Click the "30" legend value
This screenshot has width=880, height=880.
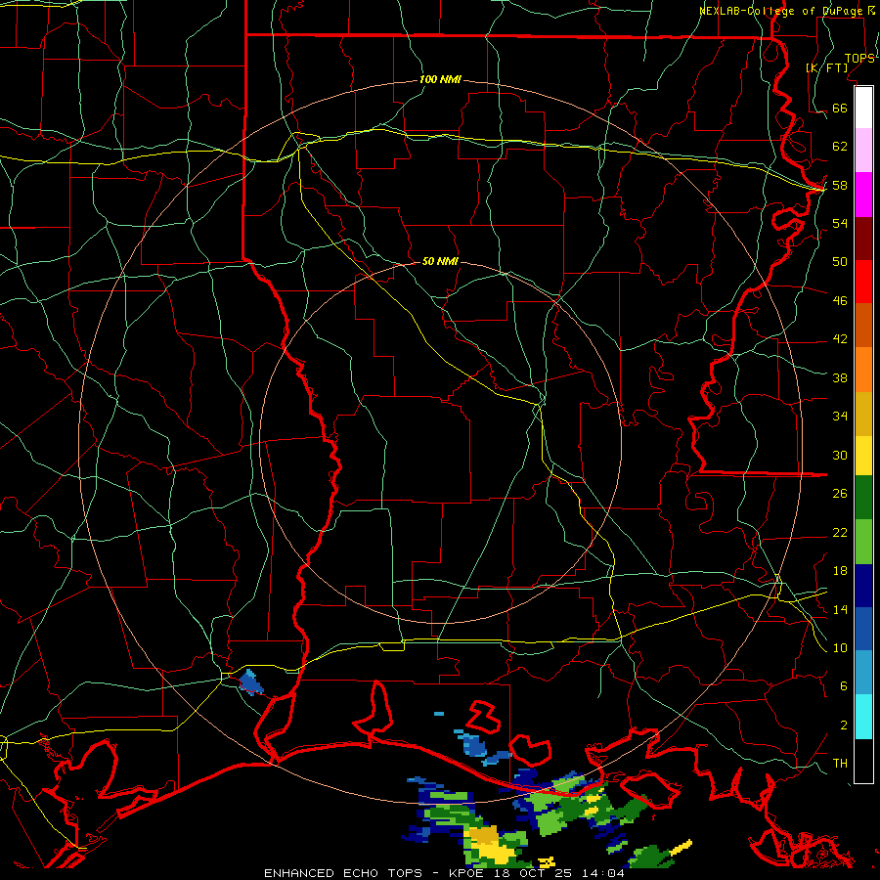pyautogui.click(x=840, y=455)
